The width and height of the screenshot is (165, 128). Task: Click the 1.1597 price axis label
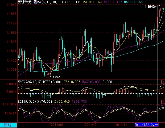tap(11, 42)
